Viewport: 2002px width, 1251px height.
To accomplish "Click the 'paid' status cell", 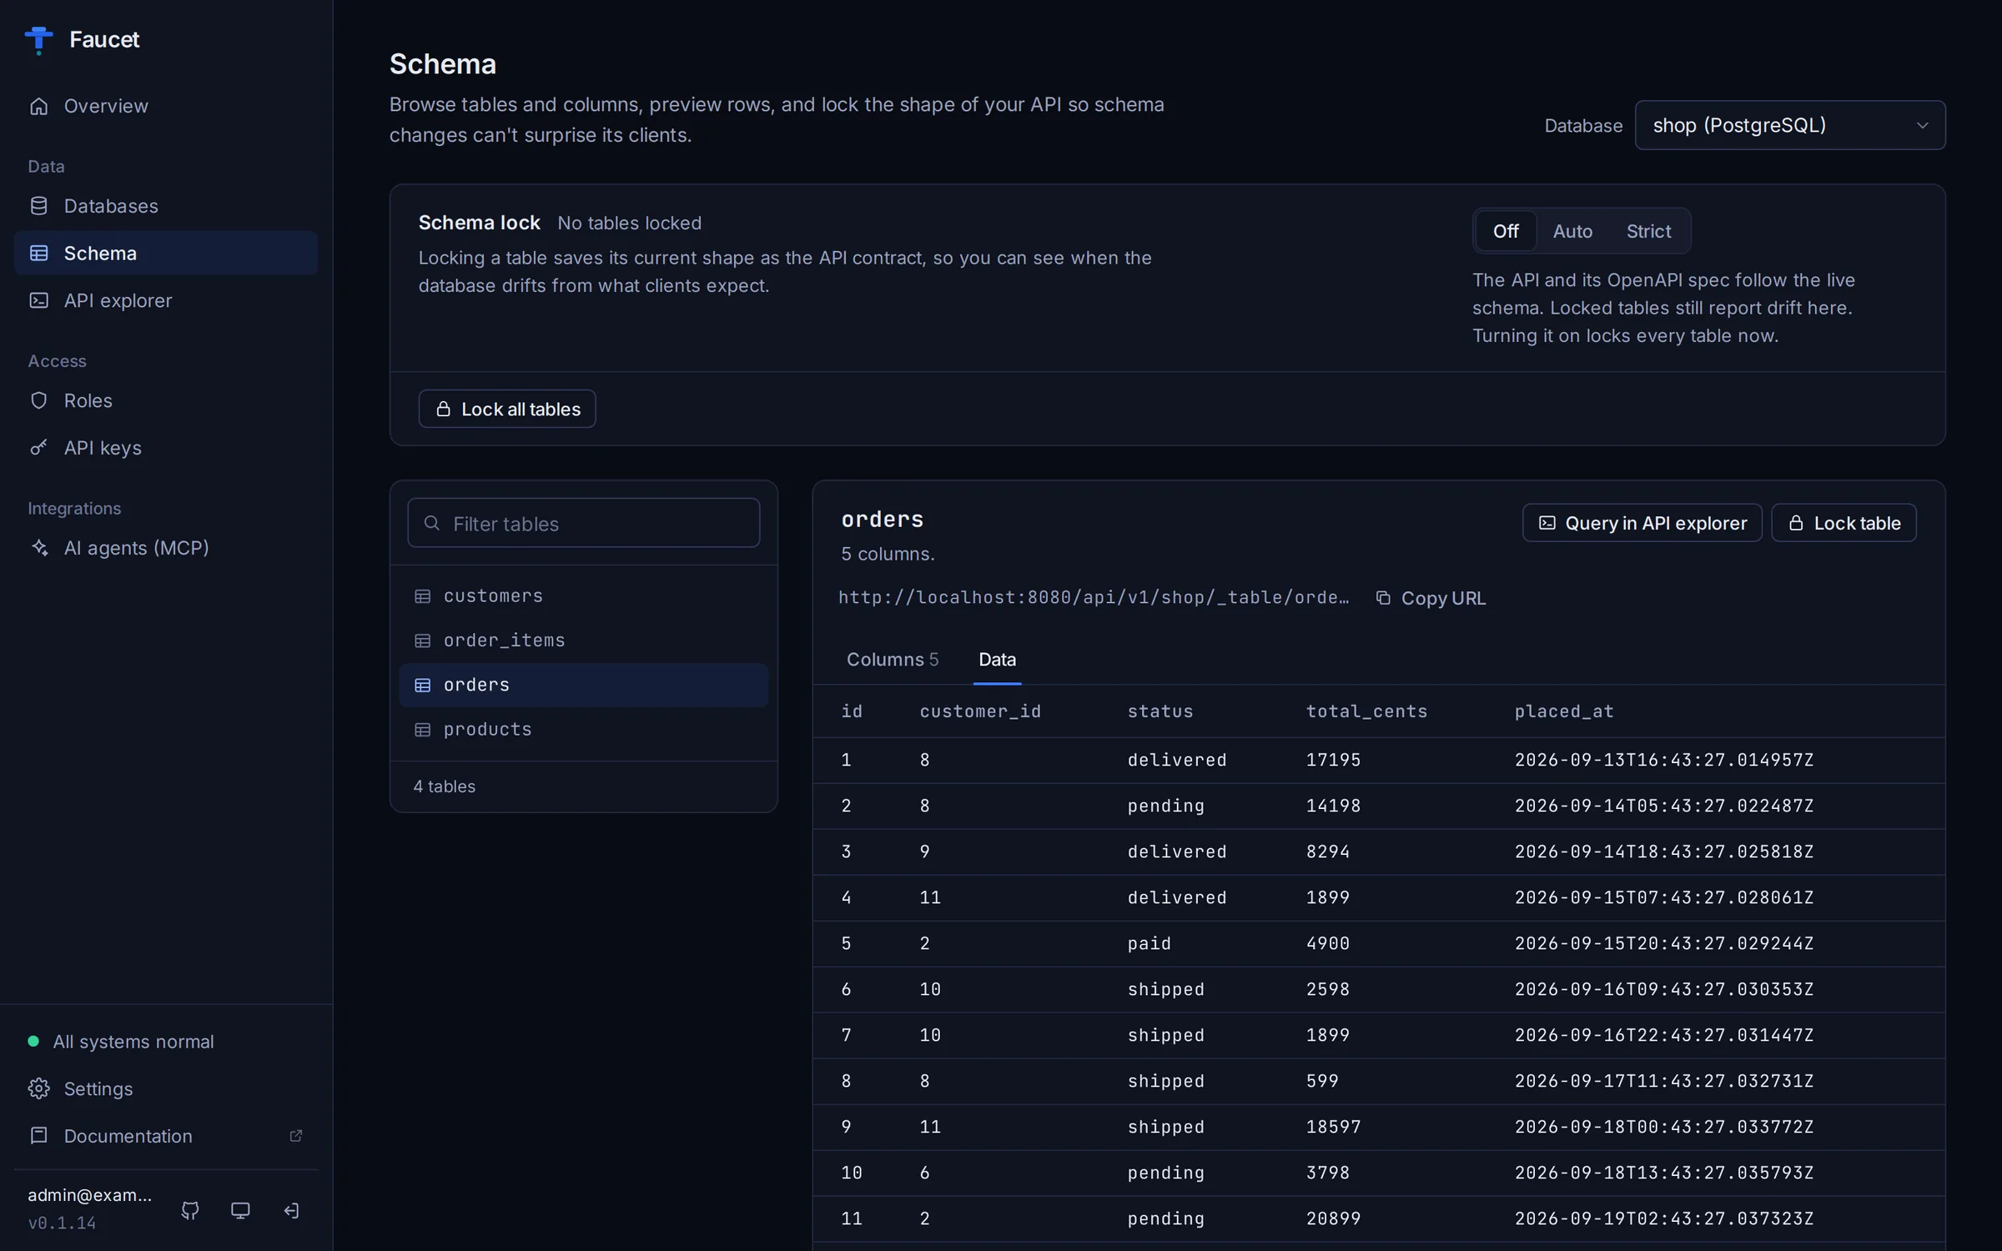I will 1149,943.
